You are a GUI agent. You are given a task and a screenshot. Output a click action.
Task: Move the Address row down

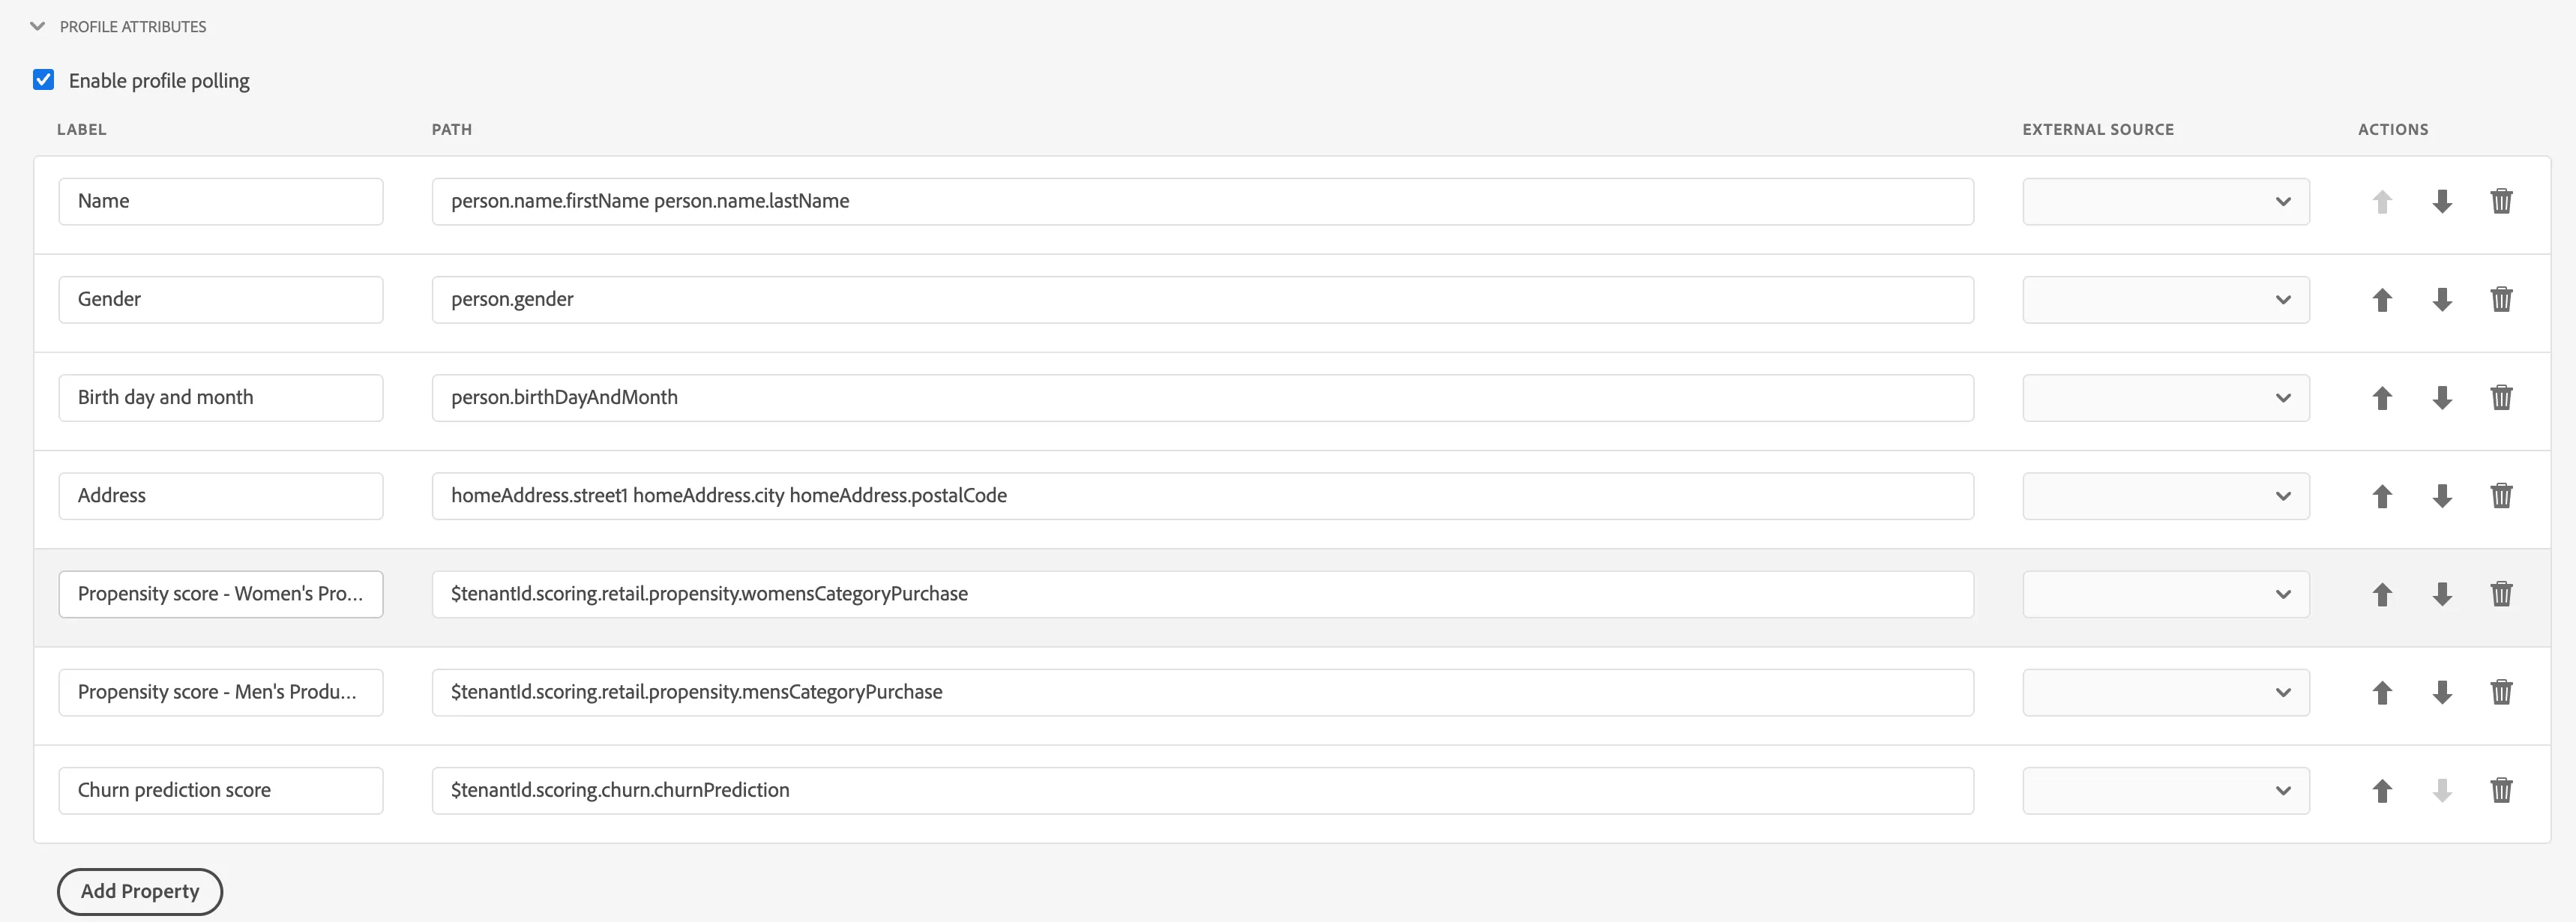2442,496
